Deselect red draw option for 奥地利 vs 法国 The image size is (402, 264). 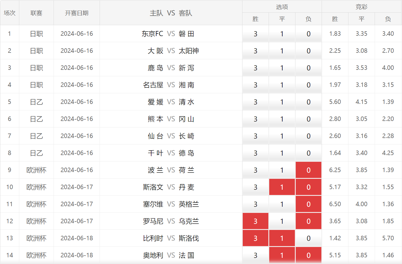coord(282,255)
